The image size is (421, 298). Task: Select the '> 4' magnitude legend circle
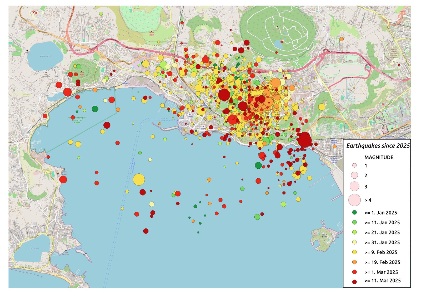point(354,200)
